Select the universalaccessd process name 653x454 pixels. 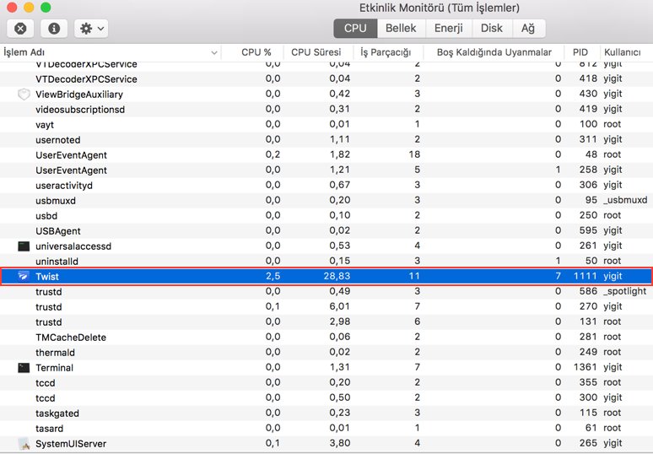point(73,246)
